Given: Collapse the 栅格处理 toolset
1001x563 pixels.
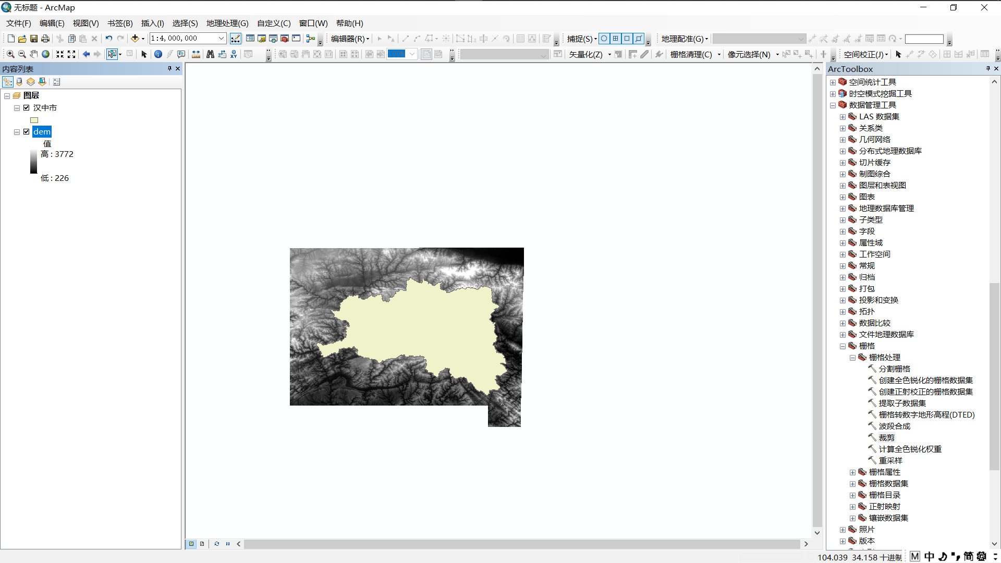Looking at the screenshot, I should (x=852, y=358).
